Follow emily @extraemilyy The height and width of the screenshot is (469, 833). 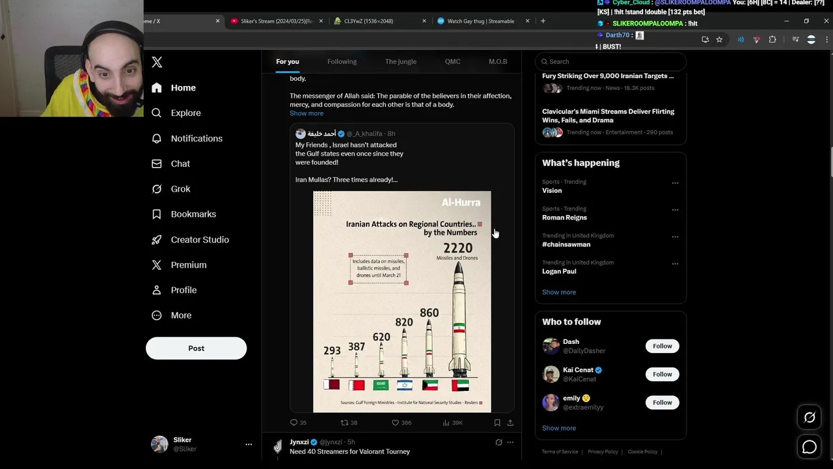pyautogui.click(x=662, y=403)
